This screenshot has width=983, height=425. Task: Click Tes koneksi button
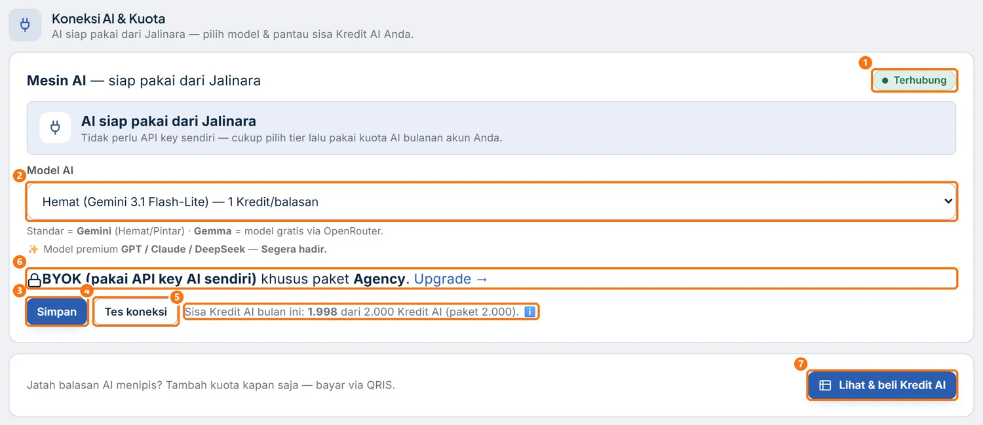coord(136,312)
